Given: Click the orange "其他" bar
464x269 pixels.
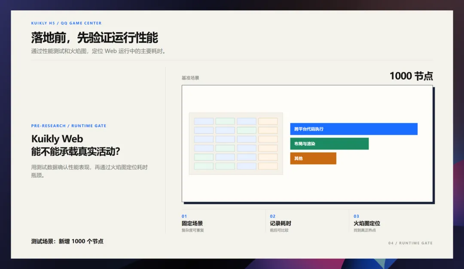Looking at the screenshot, I should 313,158.
